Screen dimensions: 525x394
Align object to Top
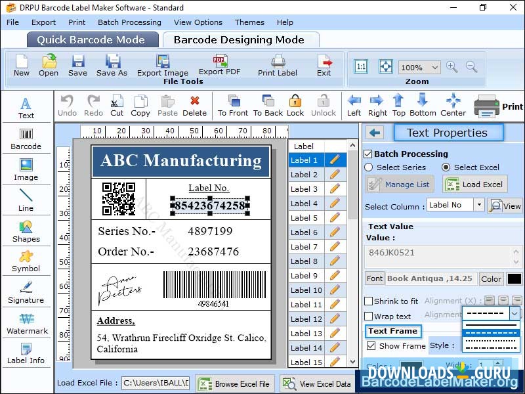[398, 106]
